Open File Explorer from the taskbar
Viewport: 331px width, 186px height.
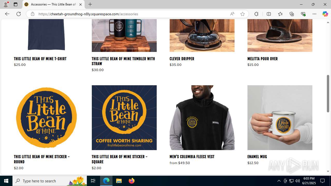(x=119, y=181)
